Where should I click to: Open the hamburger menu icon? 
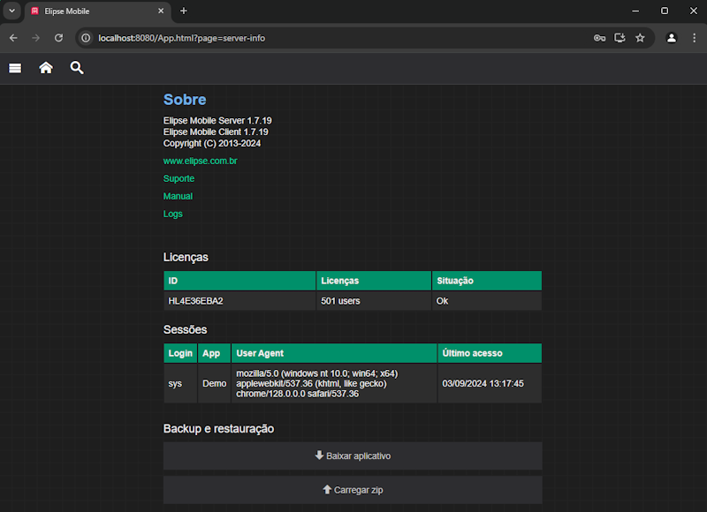tap(15, 68)
